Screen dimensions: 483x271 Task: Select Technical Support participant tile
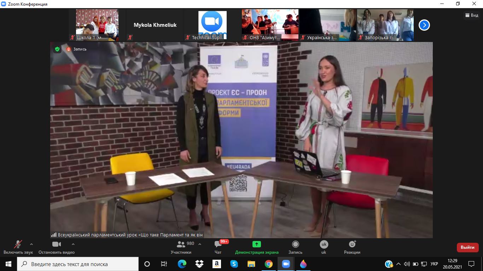213,25
